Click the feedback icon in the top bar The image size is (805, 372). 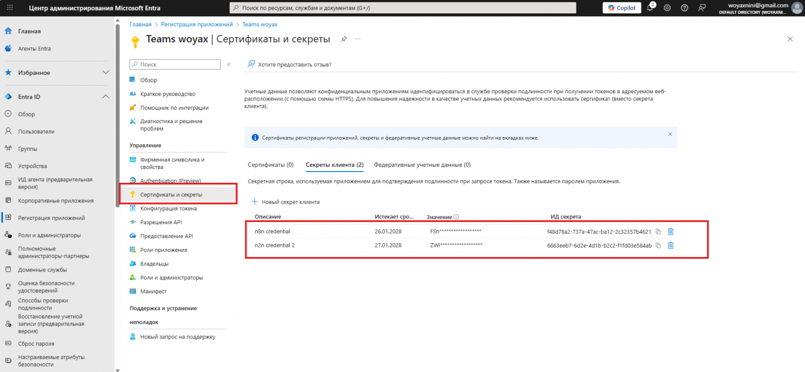pos(701,8)
